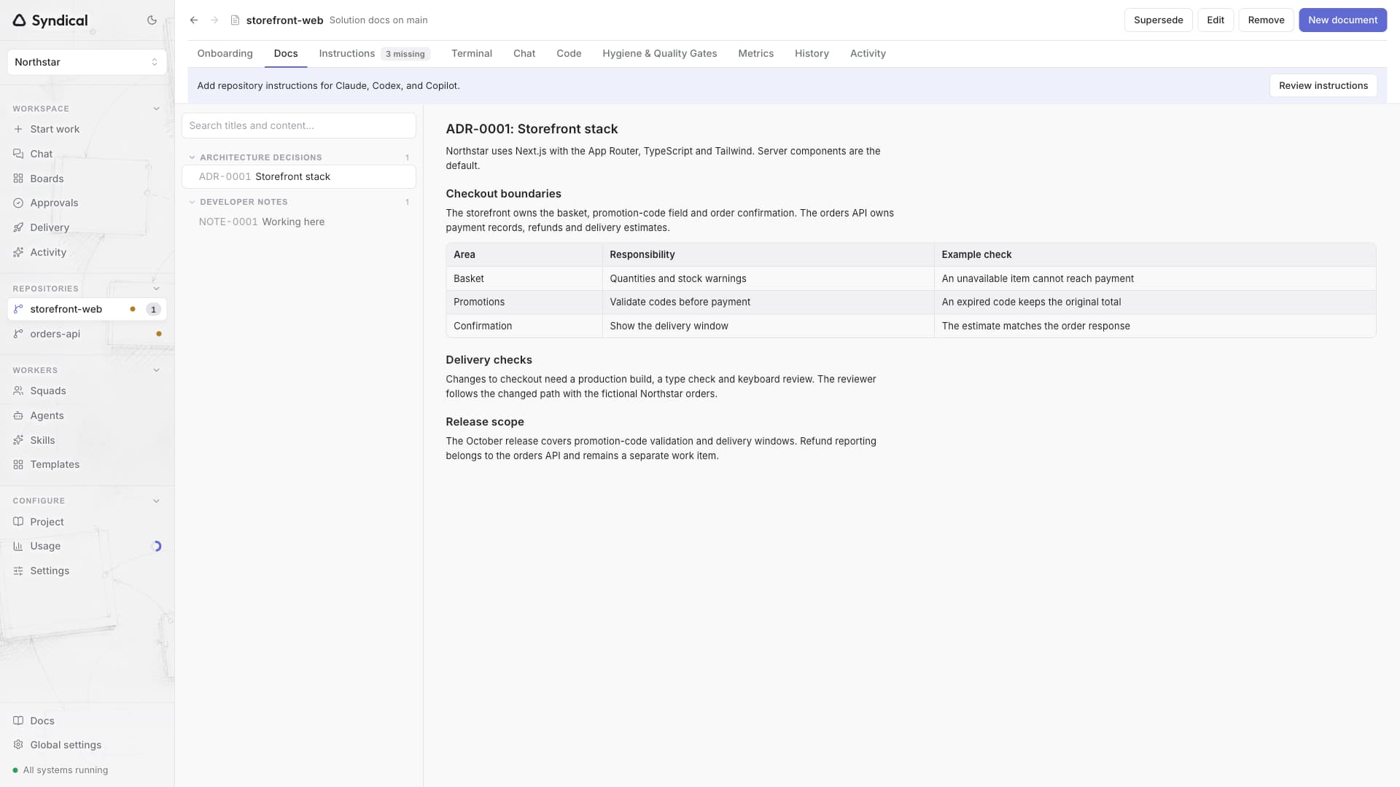Collapse the Architecture Decisions group
The width and height of the screenshot is (1400, 787).
(x=192, y=157)
